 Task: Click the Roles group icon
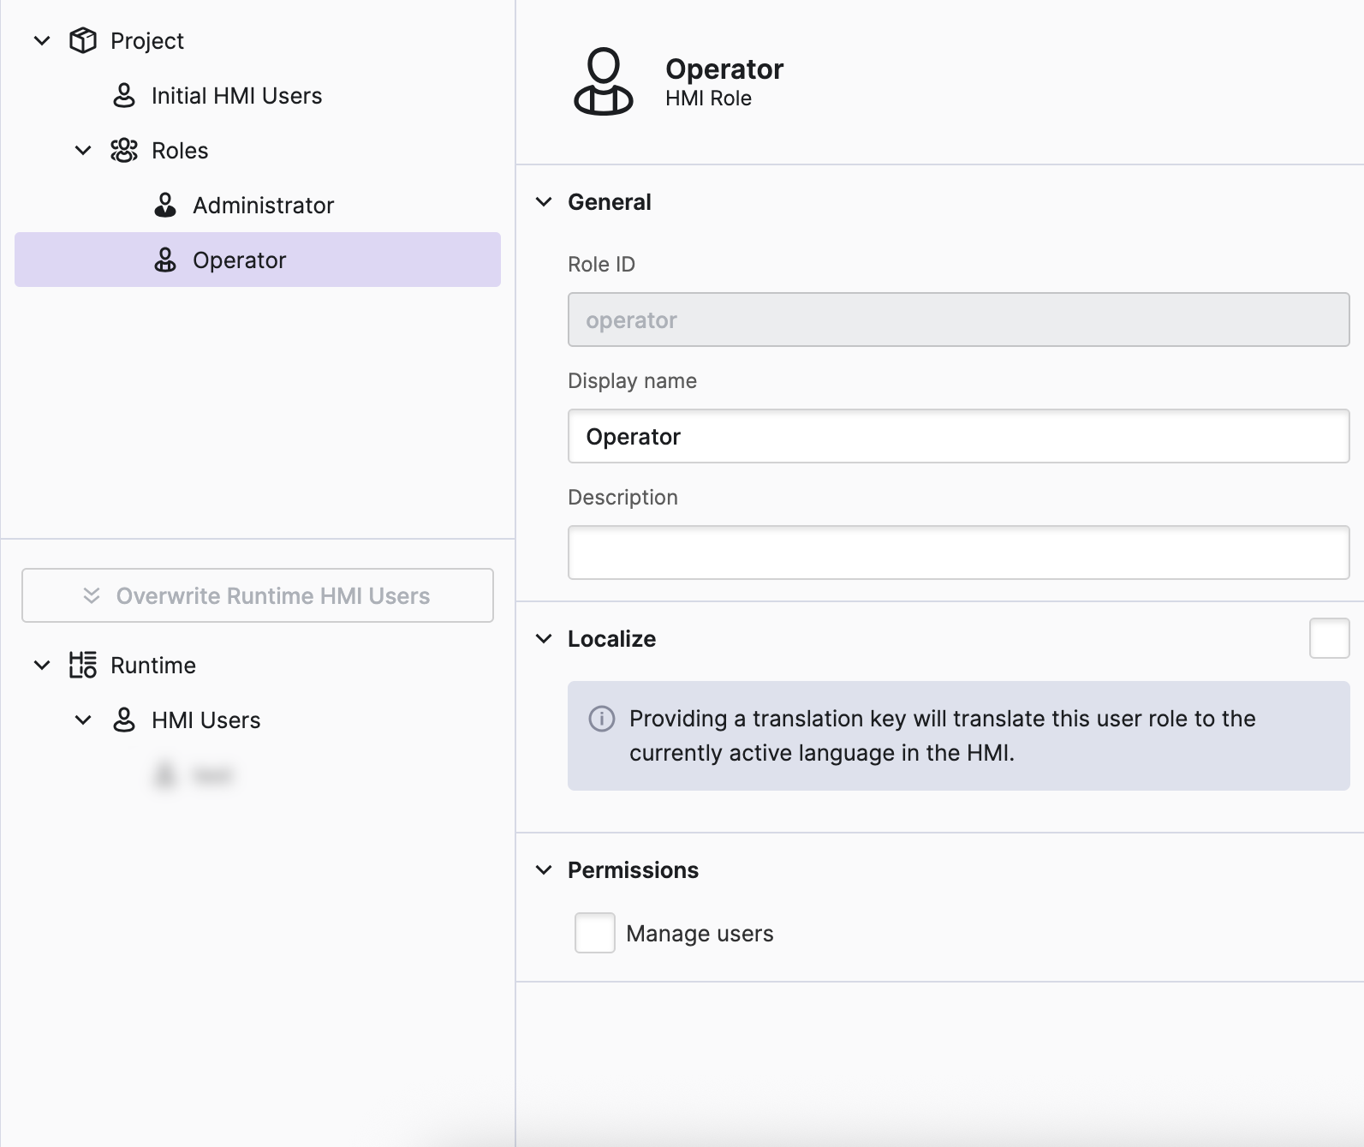point(124,150)
